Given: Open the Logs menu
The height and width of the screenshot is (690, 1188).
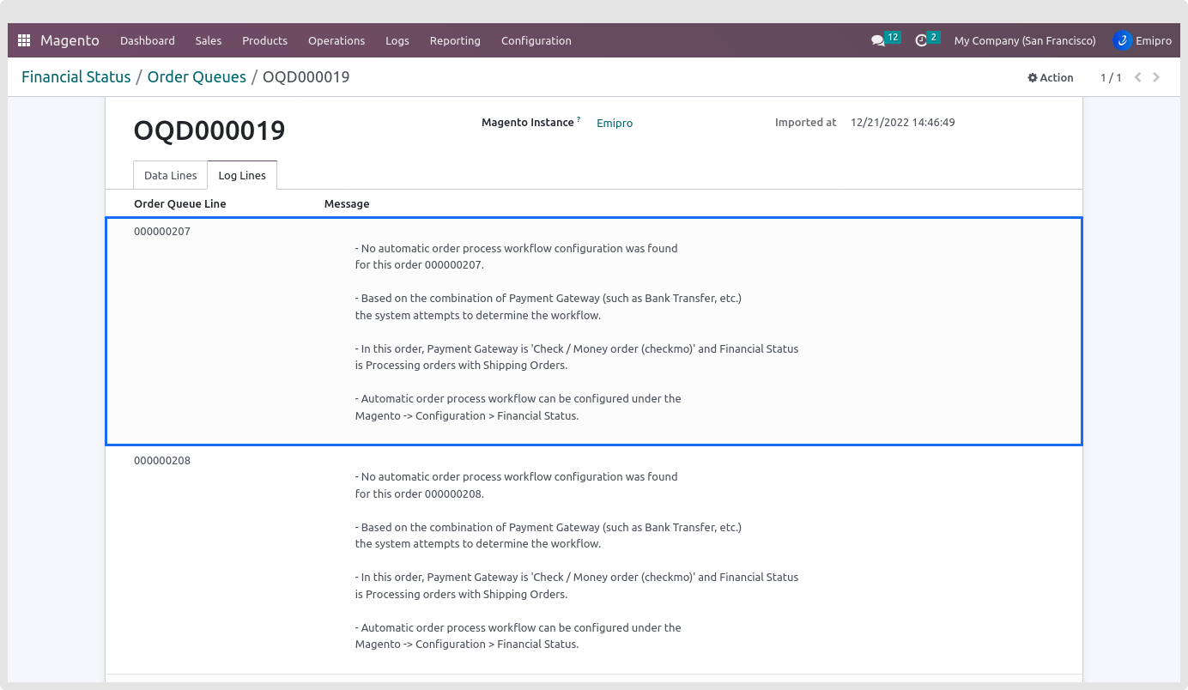Looking at the screenshot, I should [397, 40].
